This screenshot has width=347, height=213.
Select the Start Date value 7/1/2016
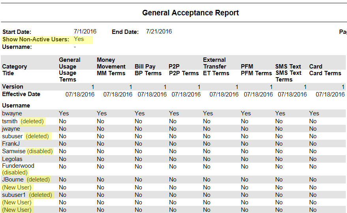pyautogui.click(x=85, y=31)
